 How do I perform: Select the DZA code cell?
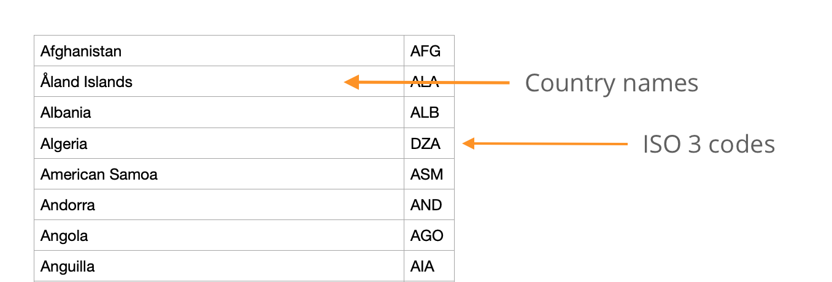(x=425, y=144)
